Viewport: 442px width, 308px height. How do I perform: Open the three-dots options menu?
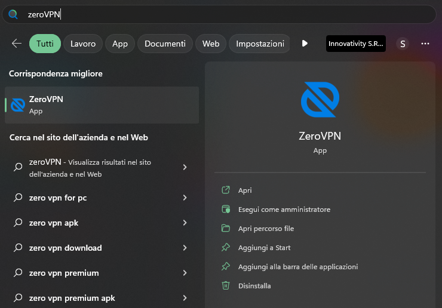(425, 44)
